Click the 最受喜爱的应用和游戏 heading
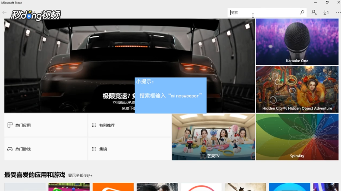This screenshot has height=191, width=341. 34,175
